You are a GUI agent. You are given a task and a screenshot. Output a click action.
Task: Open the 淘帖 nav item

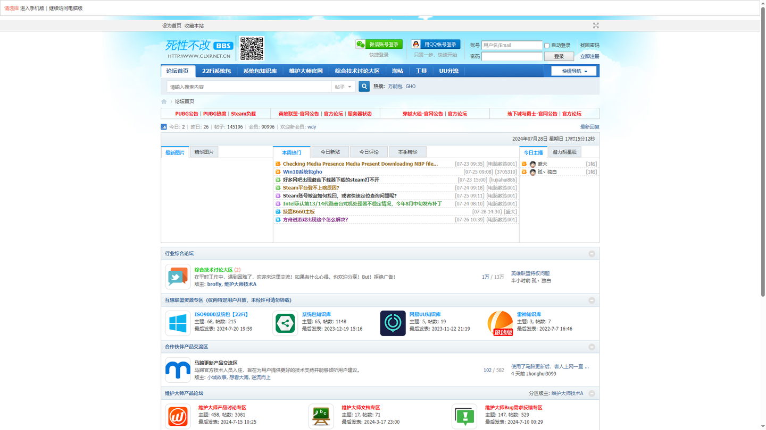pos(397,71)
